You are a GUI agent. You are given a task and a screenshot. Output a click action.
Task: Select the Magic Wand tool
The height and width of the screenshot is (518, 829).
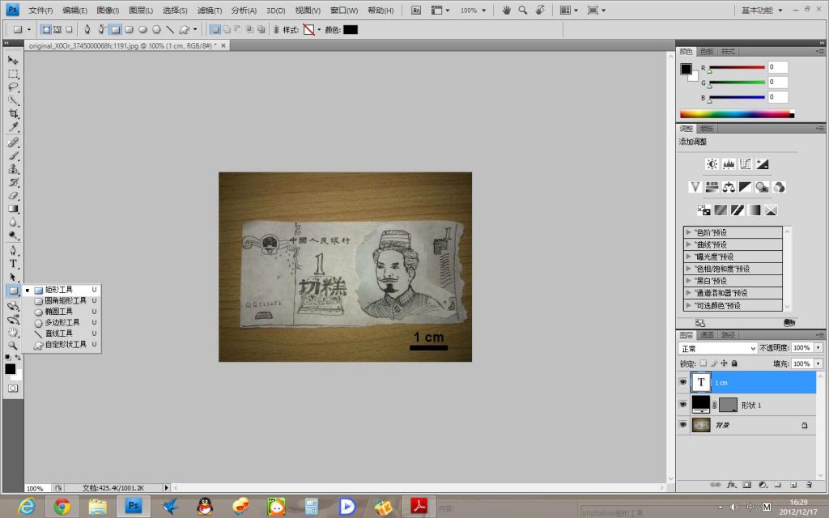click(x=13, y=100)
